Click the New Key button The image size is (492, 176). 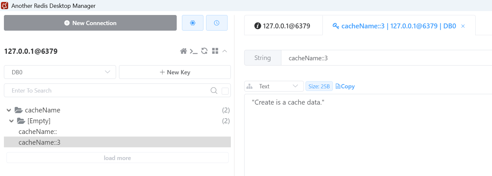pyautogui.click(x=175, y=72)
